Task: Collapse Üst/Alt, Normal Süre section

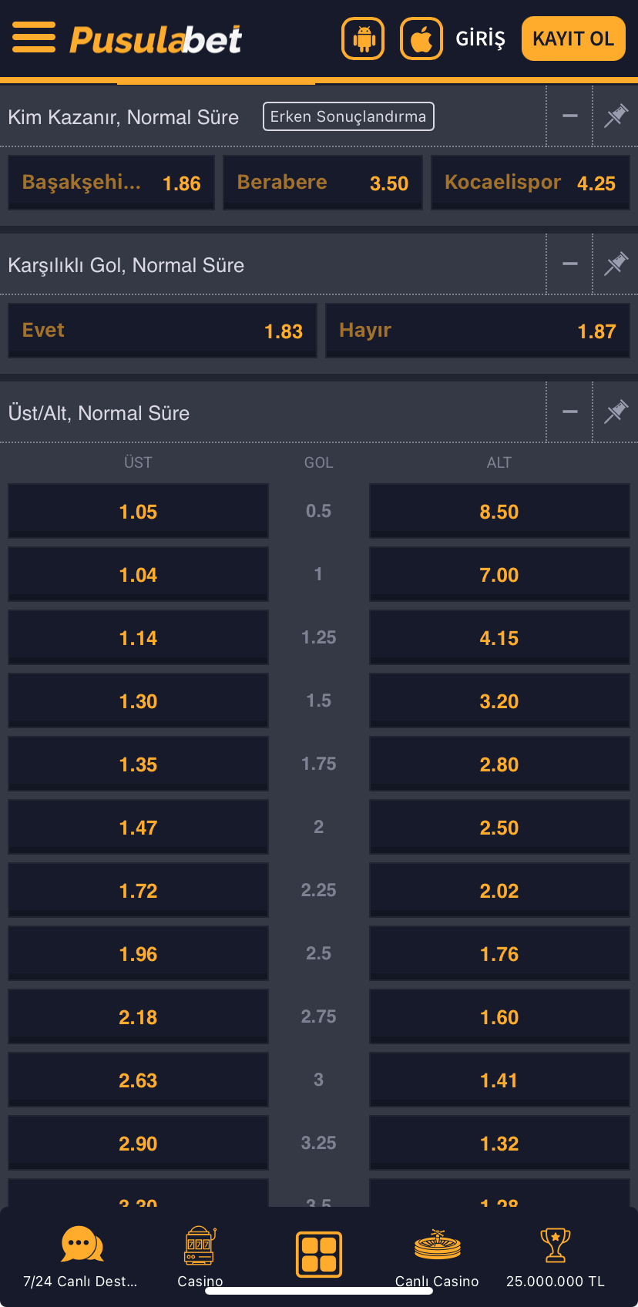Action: point(570,412)
